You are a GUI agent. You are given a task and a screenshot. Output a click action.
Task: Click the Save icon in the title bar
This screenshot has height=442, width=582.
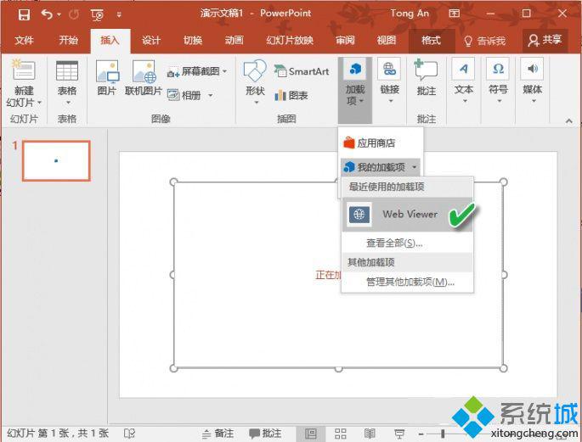[24, 14]
